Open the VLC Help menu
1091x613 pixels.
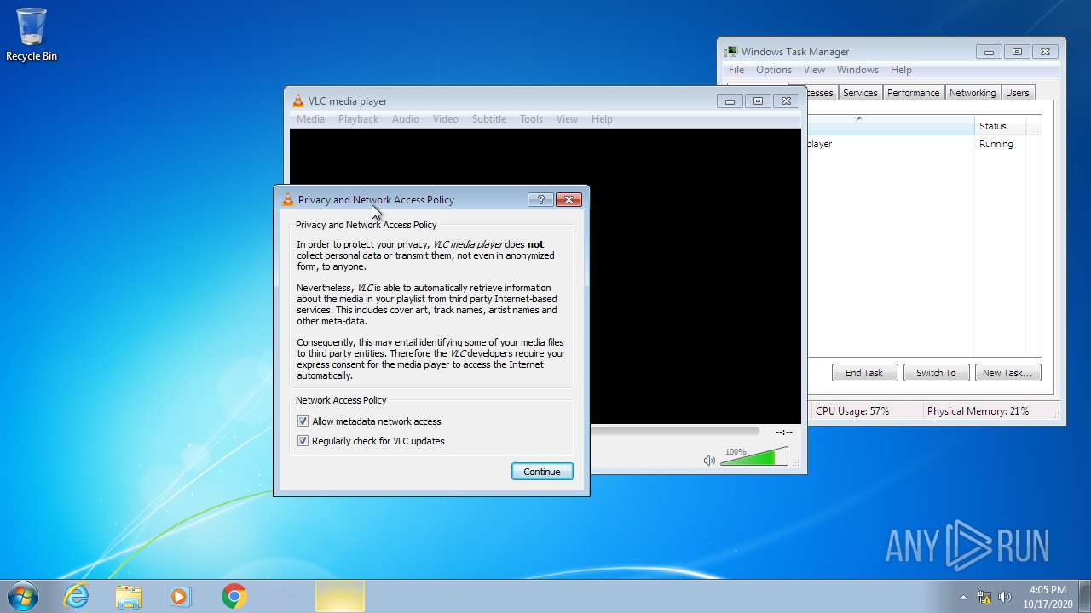pyautogui.click(x=602, y=119)
